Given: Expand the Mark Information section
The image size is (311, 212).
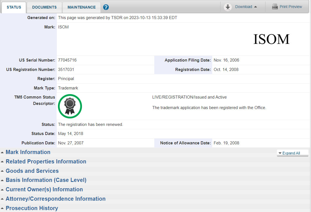Looking at the screenshot, I should click(28, 152).
